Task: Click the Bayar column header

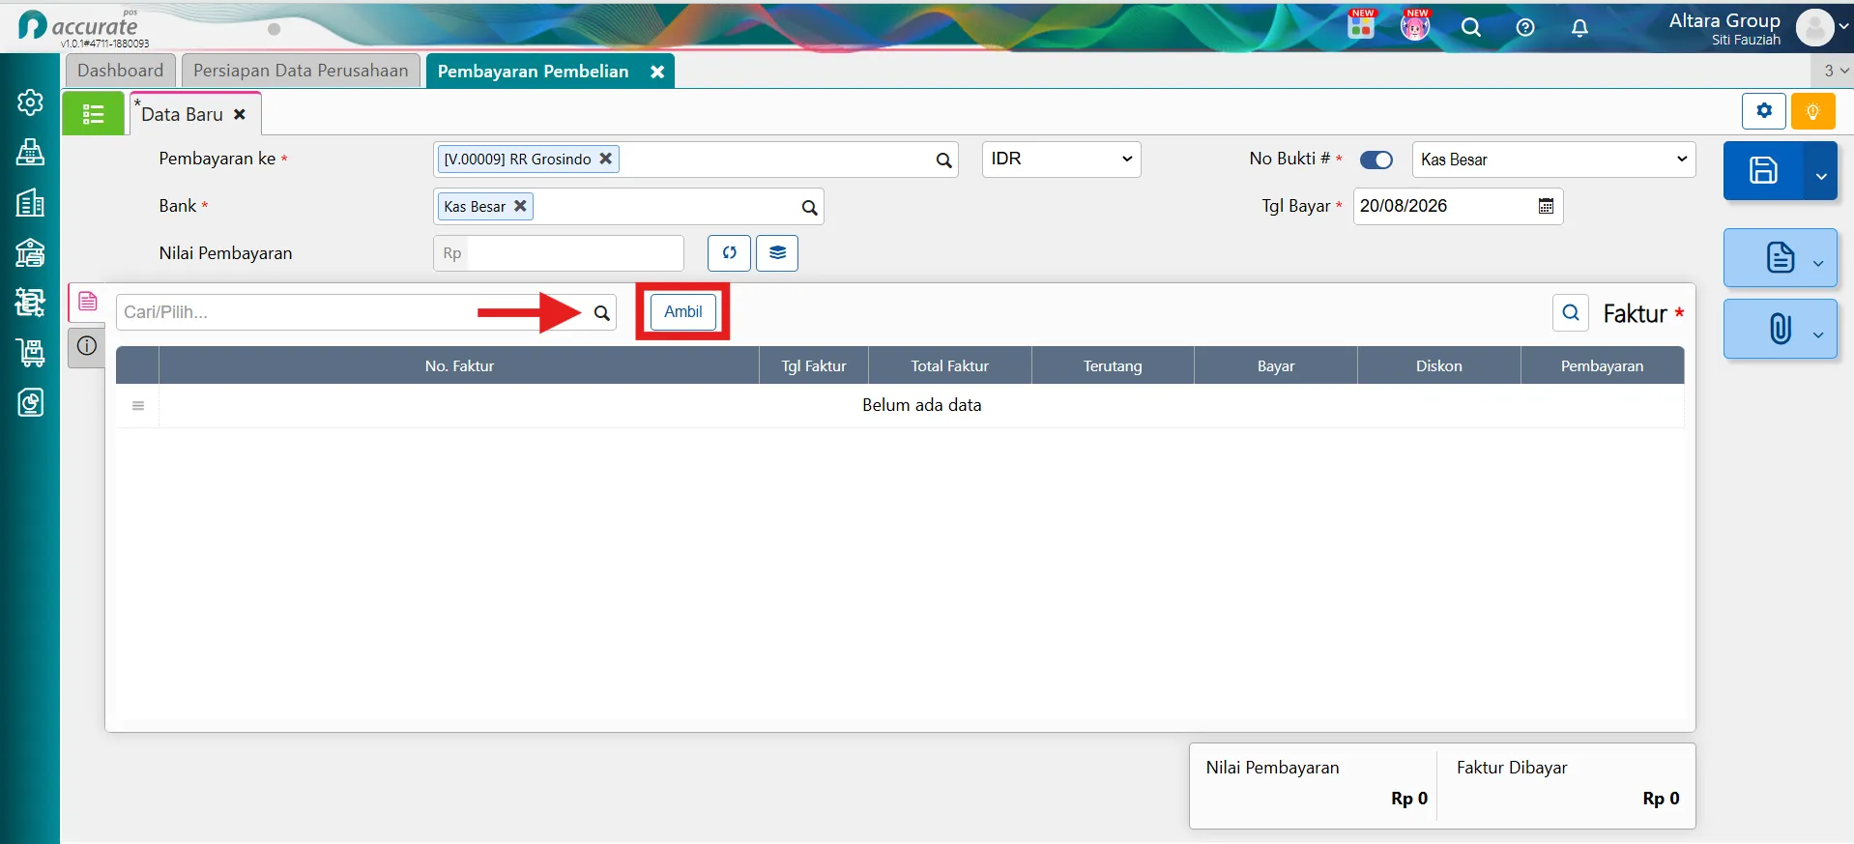Action: (1276, 366)
